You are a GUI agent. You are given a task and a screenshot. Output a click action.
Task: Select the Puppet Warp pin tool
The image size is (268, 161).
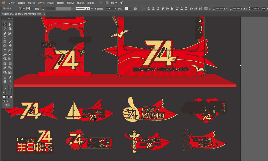[10, 55]
